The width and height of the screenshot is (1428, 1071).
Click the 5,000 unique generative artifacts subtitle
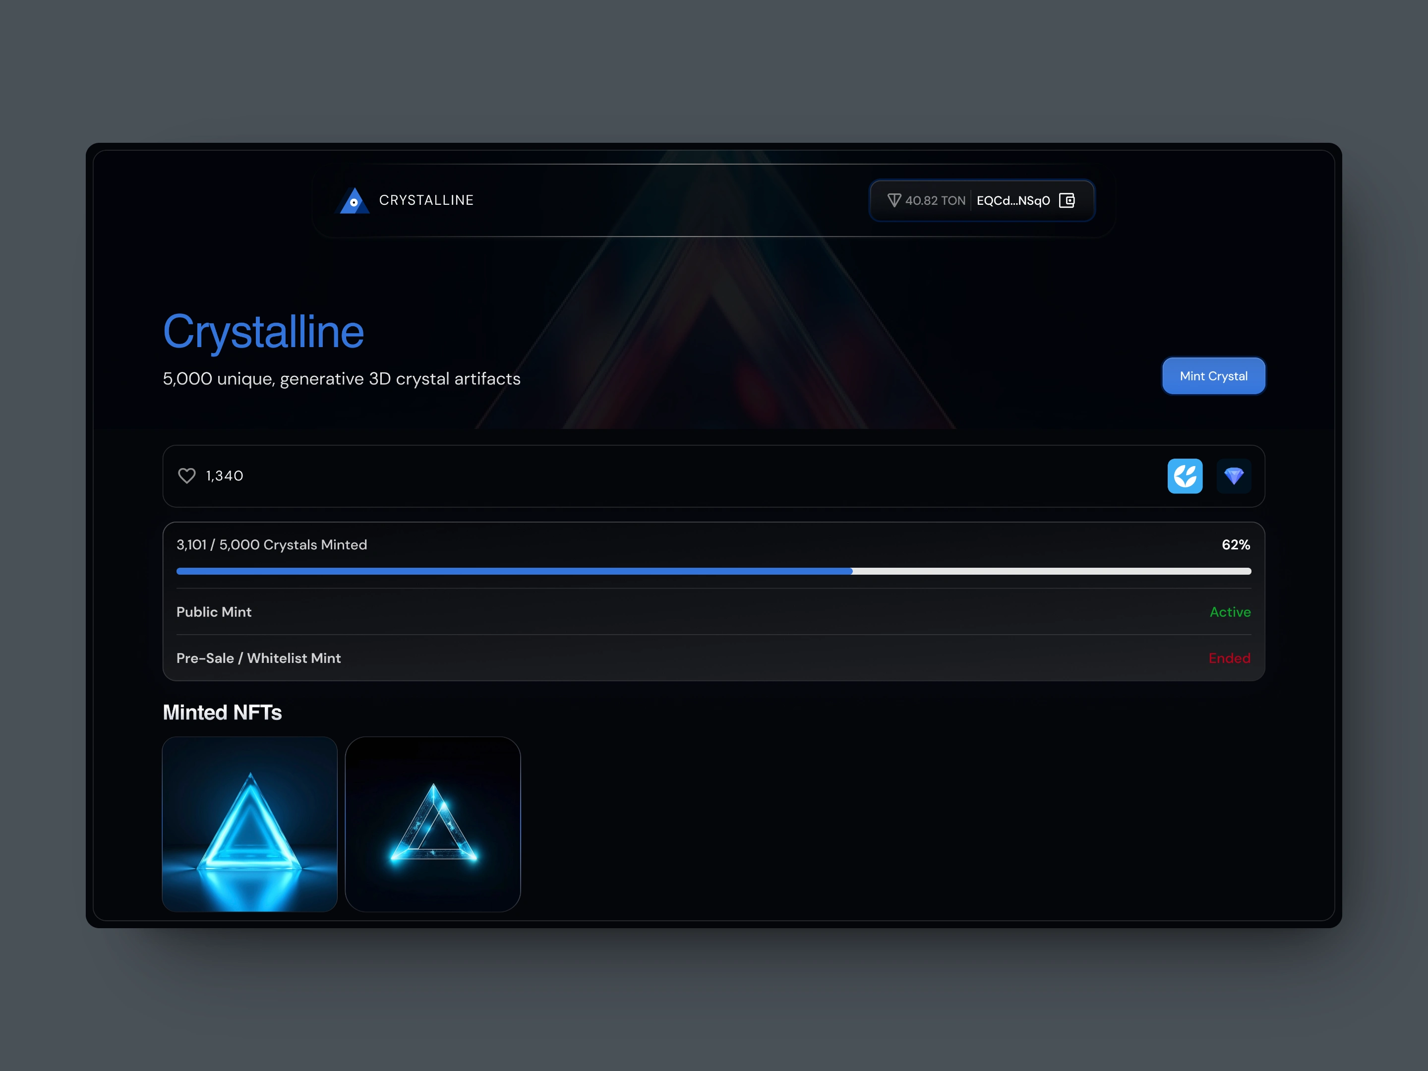click(x=342, y=379)
